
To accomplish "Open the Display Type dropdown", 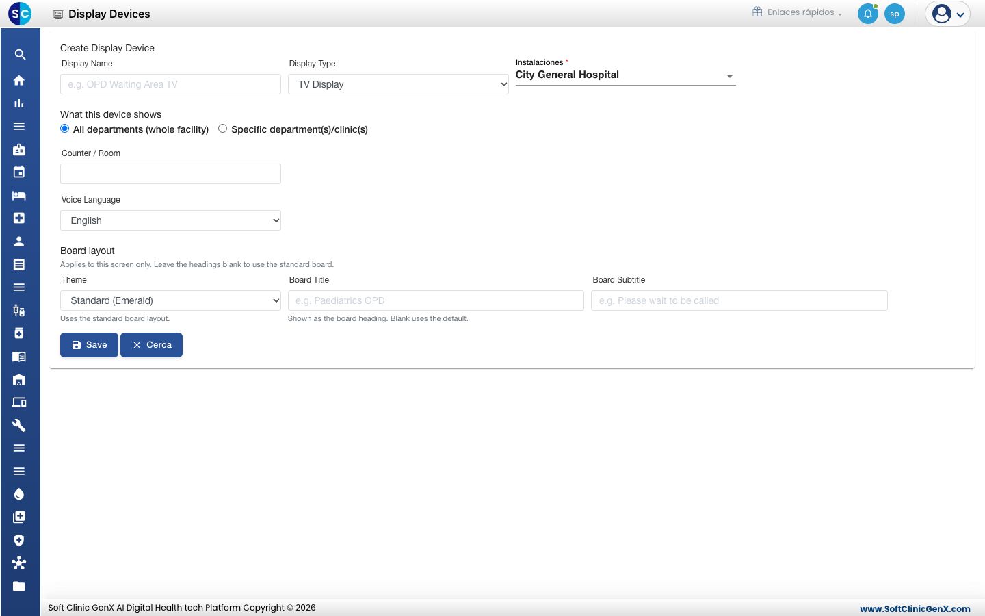I will pos(398,84).
